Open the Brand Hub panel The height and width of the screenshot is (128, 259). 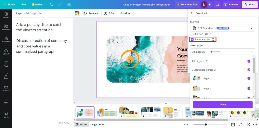(x=6, y=39)
